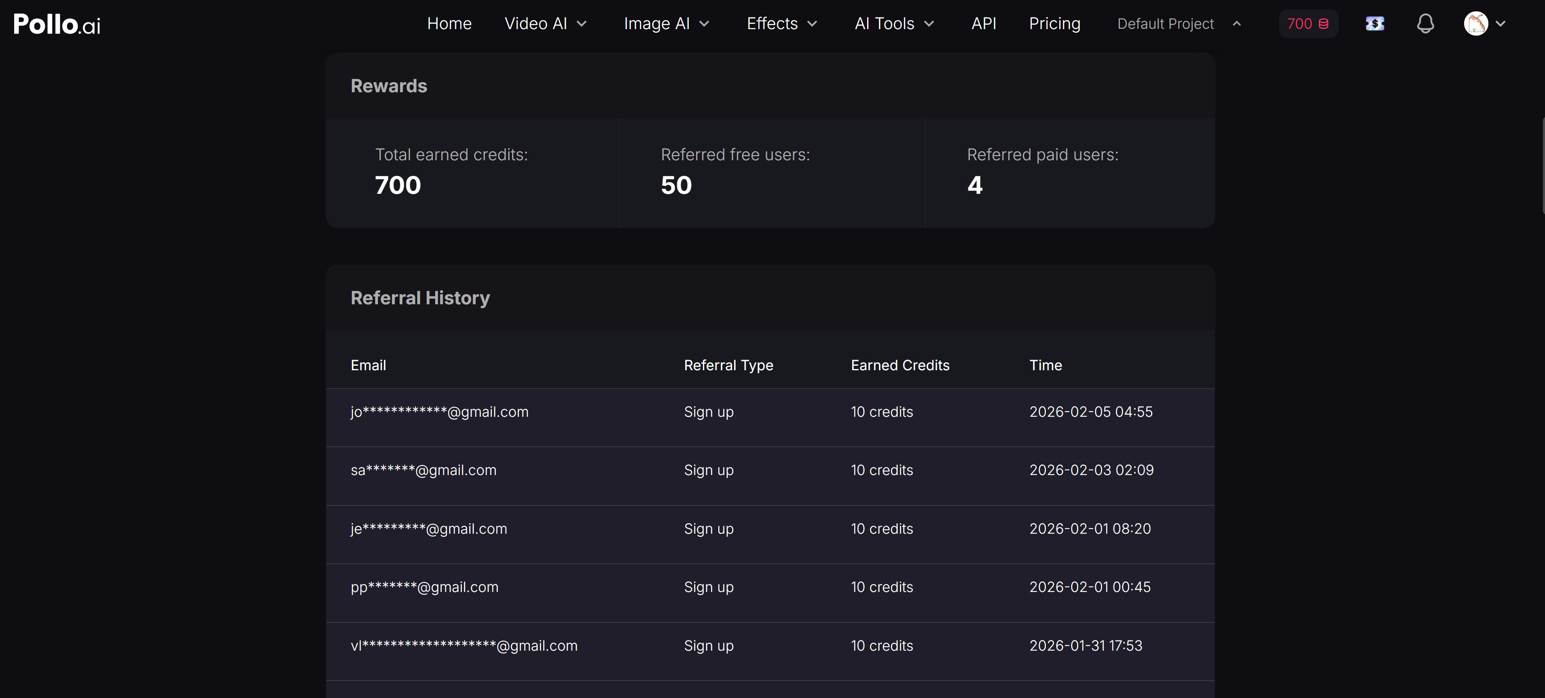Collapse the Default Project selector
This screenshot has height=698, width=1545.
point(1237,23)
